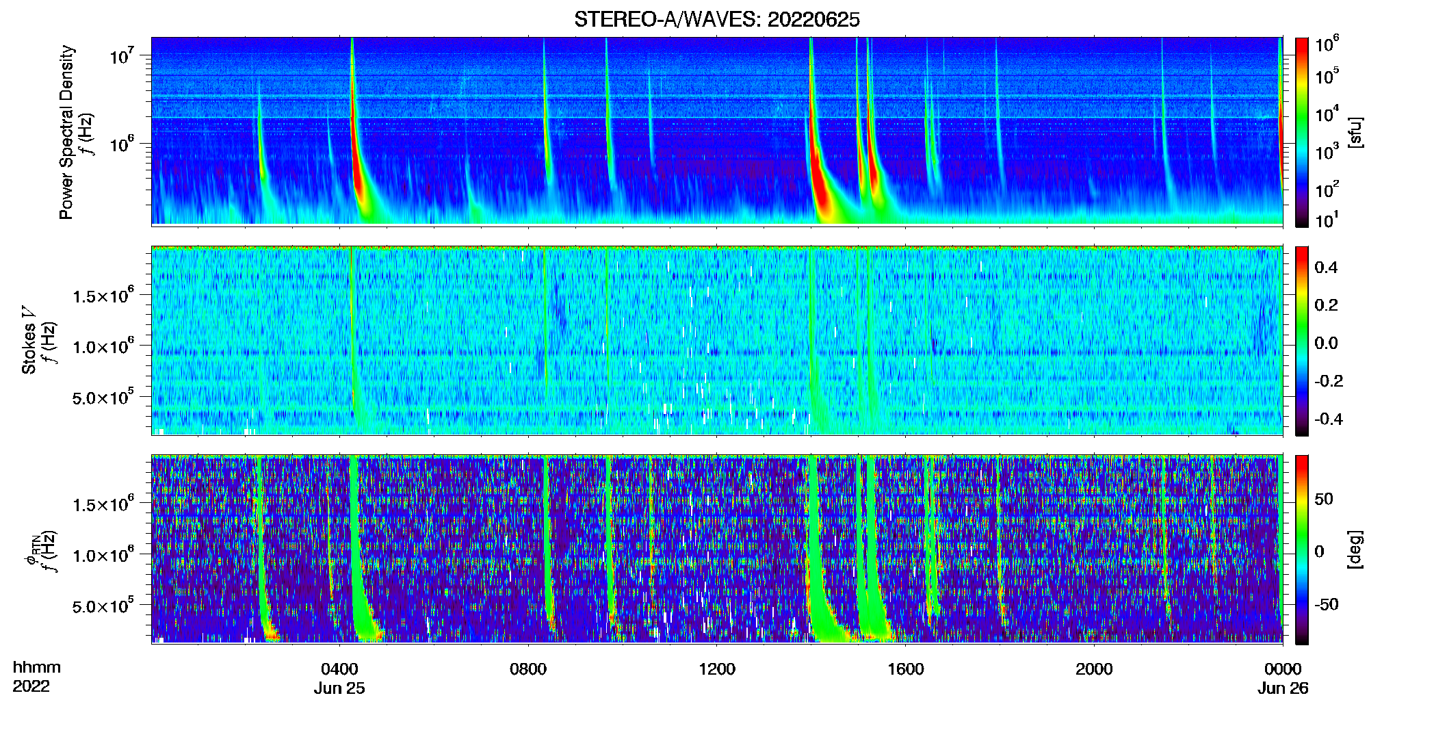Click 5.0×10^5 tick of Stokes V panel

click(x=103, y=398)
